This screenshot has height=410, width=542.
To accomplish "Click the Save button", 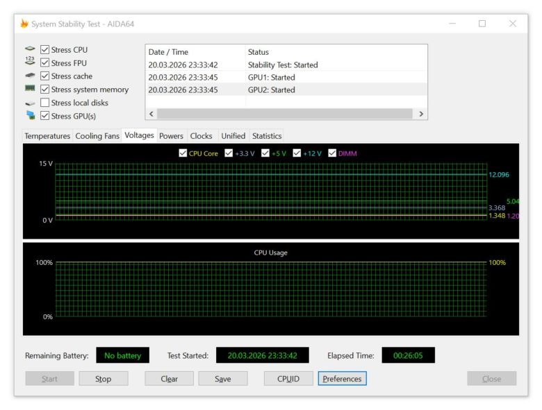I will point(223,379).
